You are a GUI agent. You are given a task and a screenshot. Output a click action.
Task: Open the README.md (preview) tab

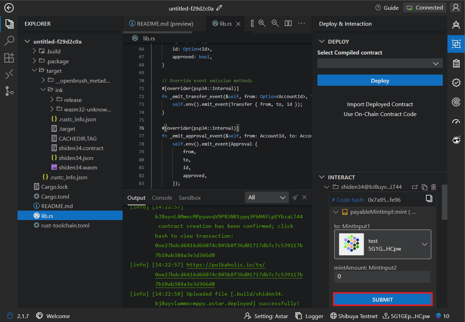coord(161,24)
